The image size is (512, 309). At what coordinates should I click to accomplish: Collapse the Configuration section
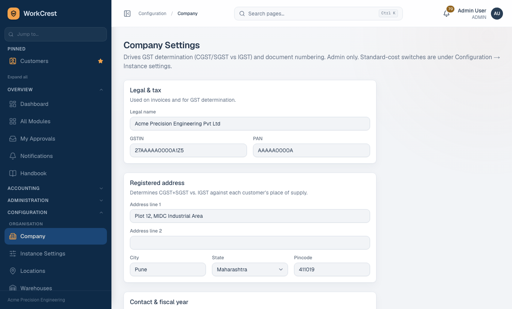pos(56,213)
